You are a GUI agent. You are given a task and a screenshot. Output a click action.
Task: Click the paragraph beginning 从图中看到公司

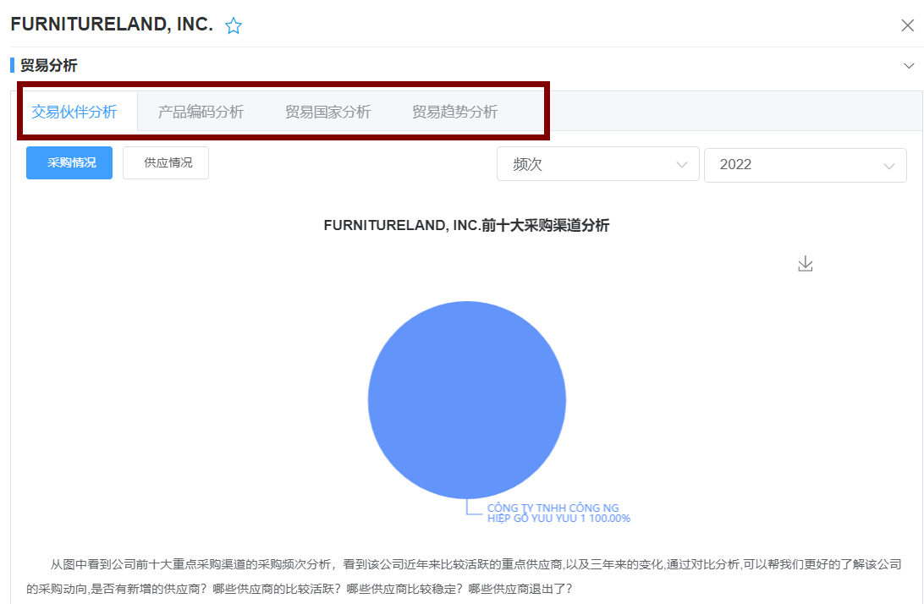(x=464, y=576)
